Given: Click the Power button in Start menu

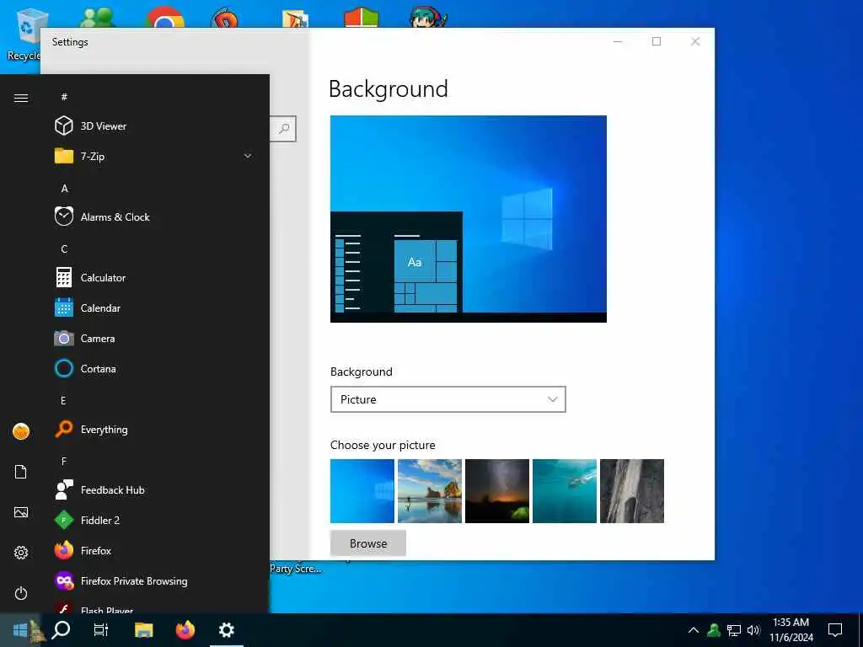Looking at the screenshot, I should pyautogui.click(x=21, y=593).
